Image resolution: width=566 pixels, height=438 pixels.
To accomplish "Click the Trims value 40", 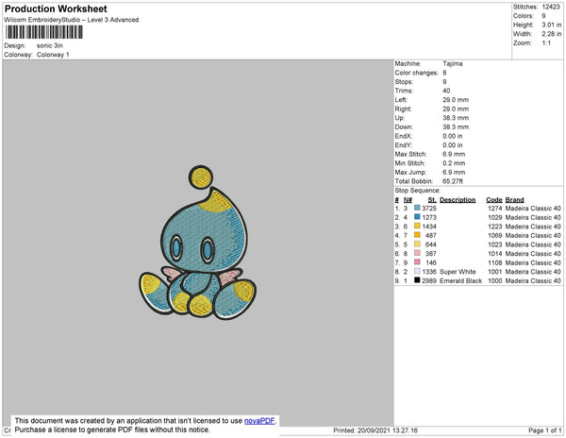I will (446, 91).
